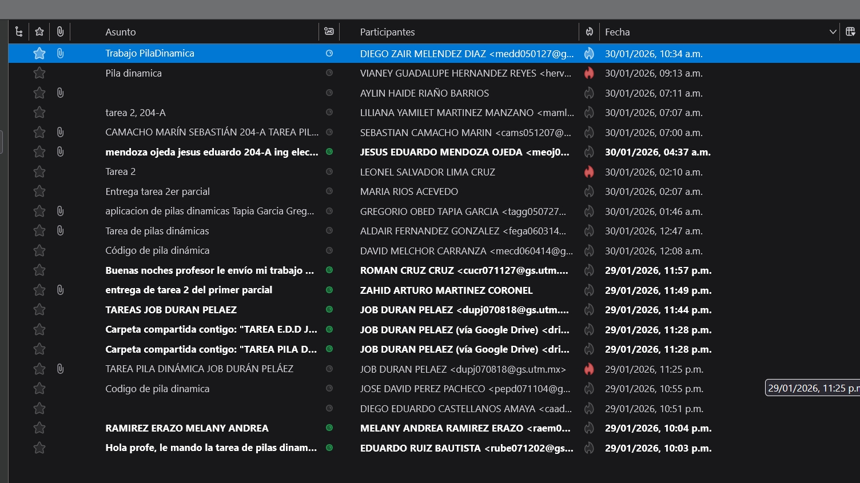
Task: Click the spam status column header icon
Action: (589, 32)
